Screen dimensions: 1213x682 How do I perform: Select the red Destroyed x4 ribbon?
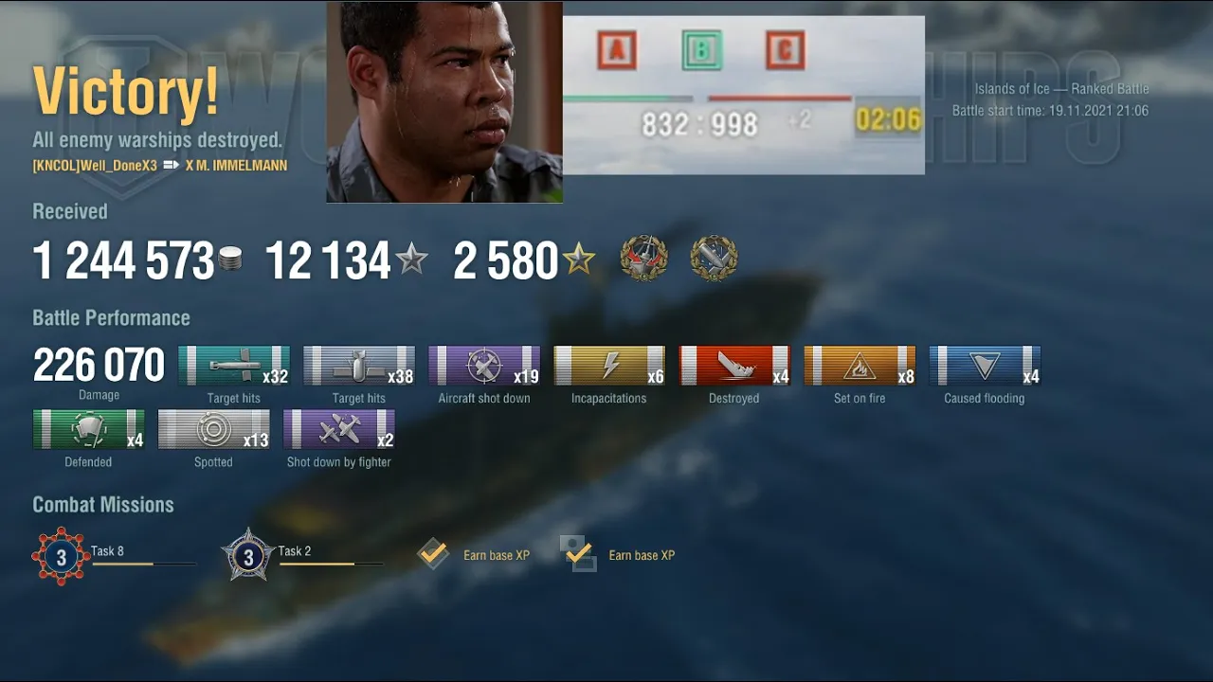(x=734, y=366)
